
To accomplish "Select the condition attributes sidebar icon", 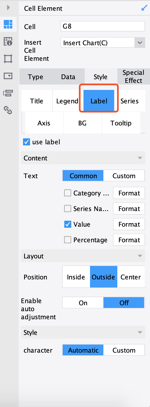I will (x=8, y=93).
